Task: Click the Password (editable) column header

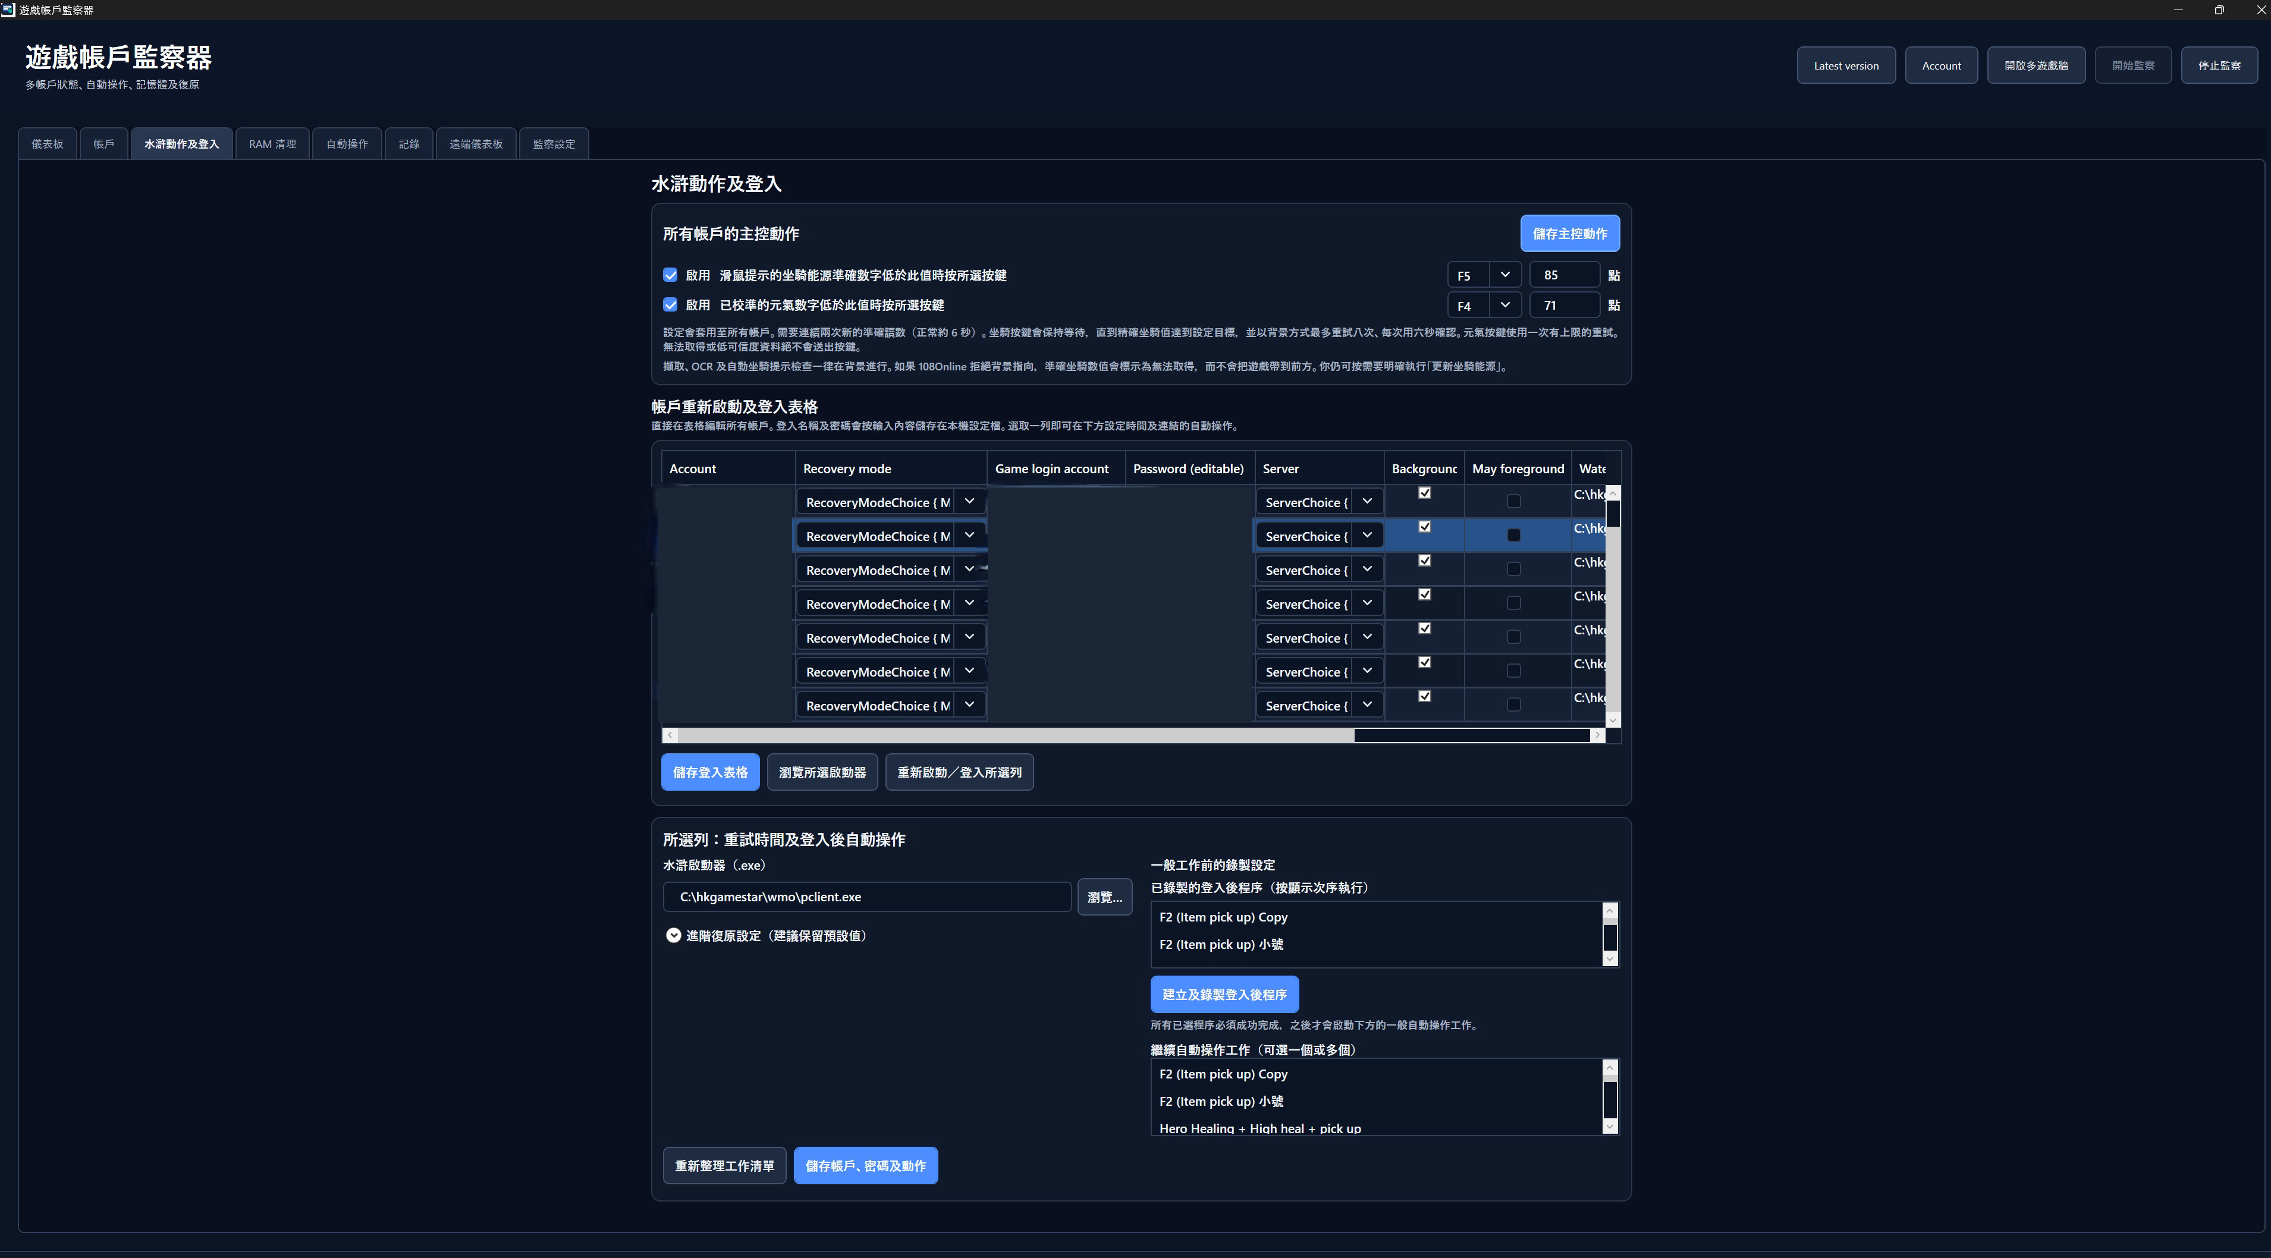Action: click(1189, 468)
